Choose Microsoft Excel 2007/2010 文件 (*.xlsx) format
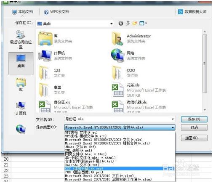 tap(99, 176)
